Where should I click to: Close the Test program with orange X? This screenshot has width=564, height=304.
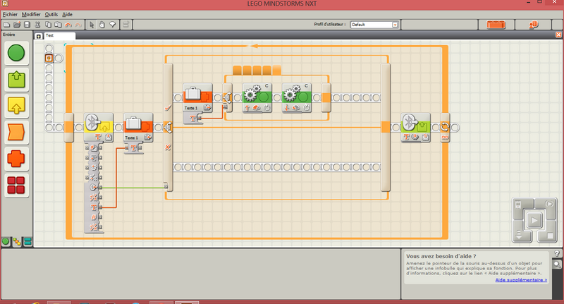coord(558,35)
